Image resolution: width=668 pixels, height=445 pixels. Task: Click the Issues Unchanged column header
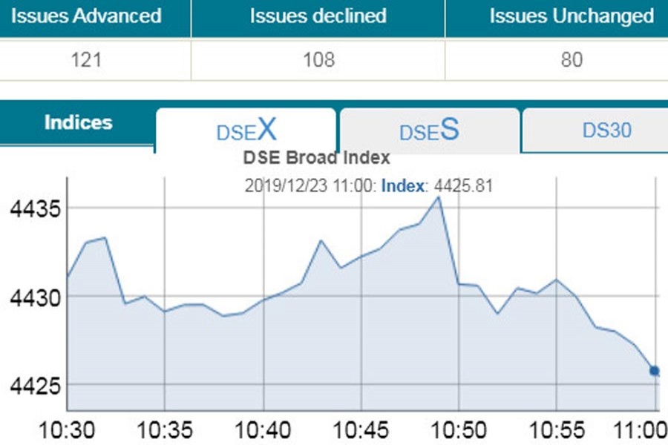572,16
